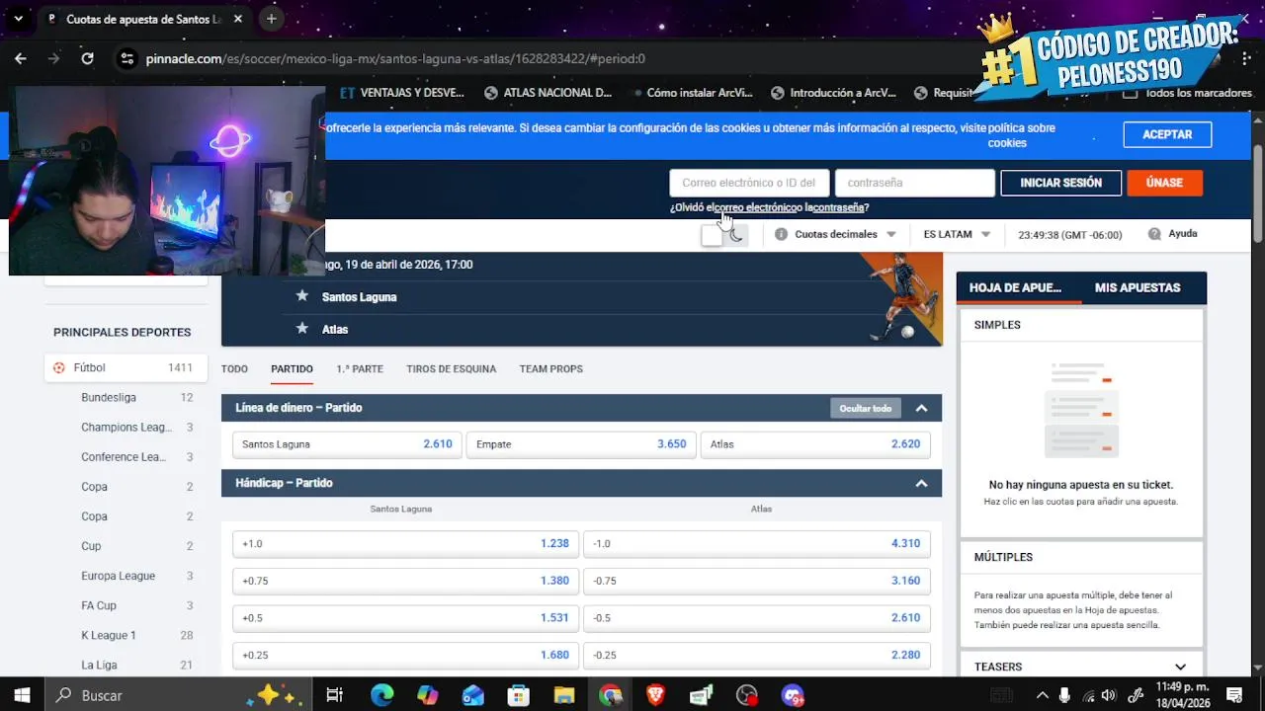
Task: Switch to the 1.ª PARTE tab
Action: [360, 368]
